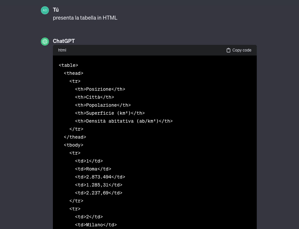
Task: Click the message text "presenta la tabella in HTML"
Action: [85, 18]
